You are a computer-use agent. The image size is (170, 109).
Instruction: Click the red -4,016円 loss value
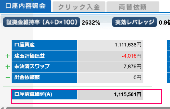tap(132, 56)
